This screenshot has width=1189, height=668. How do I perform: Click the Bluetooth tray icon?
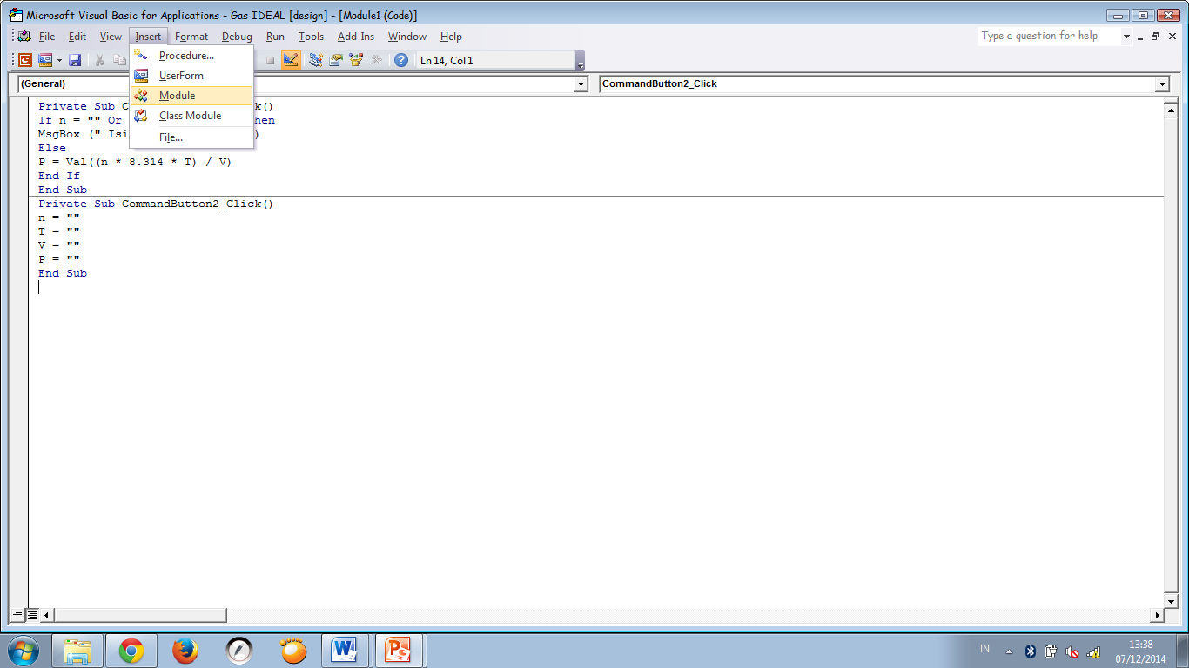1030,651
